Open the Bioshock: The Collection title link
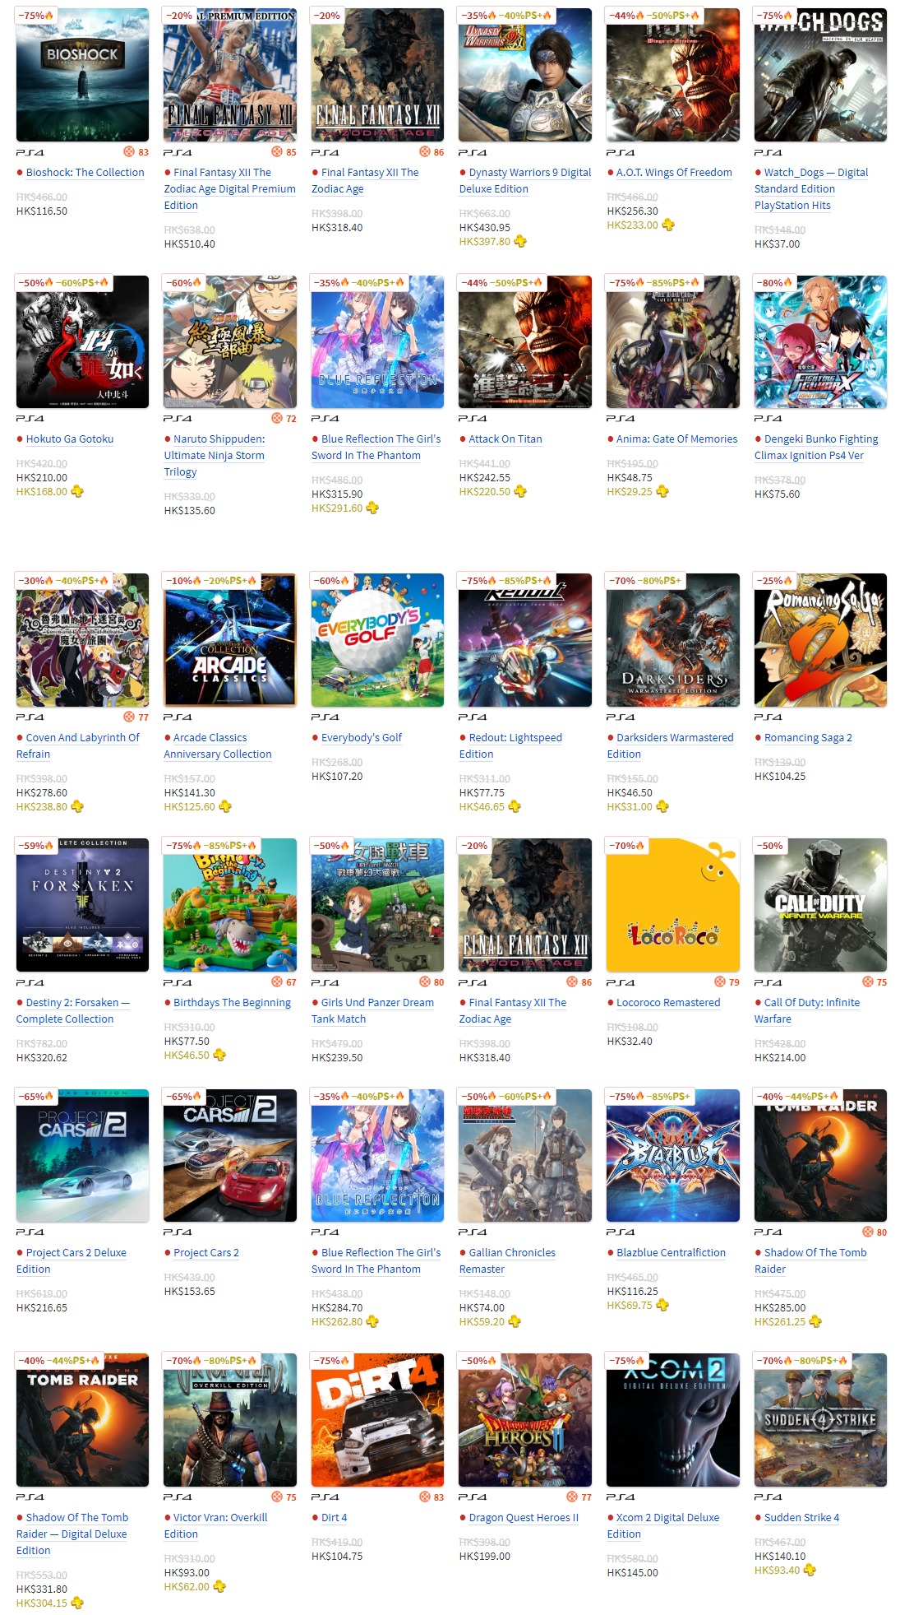 click(85, 173)
